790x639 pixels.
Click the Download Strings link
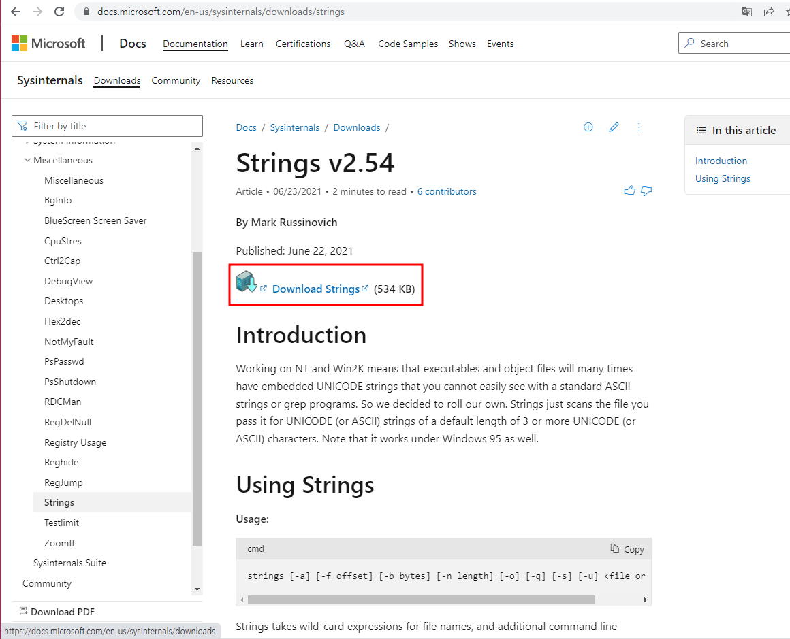tap(316, 289)
